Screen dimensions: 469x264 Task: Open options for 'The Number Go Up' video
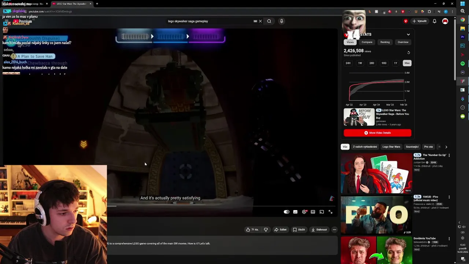click(449, 155)
